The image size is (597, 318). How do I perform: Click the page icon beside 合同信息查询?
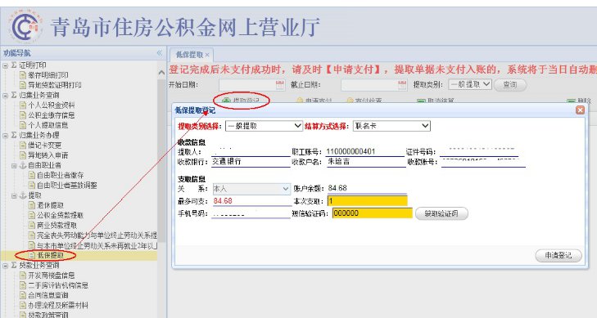(x=23, y=295)
